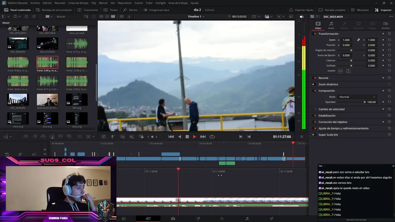The width and height of the screenshot is (395, 222).
Task: Play the clip in reverse
Action: point(180,137)
